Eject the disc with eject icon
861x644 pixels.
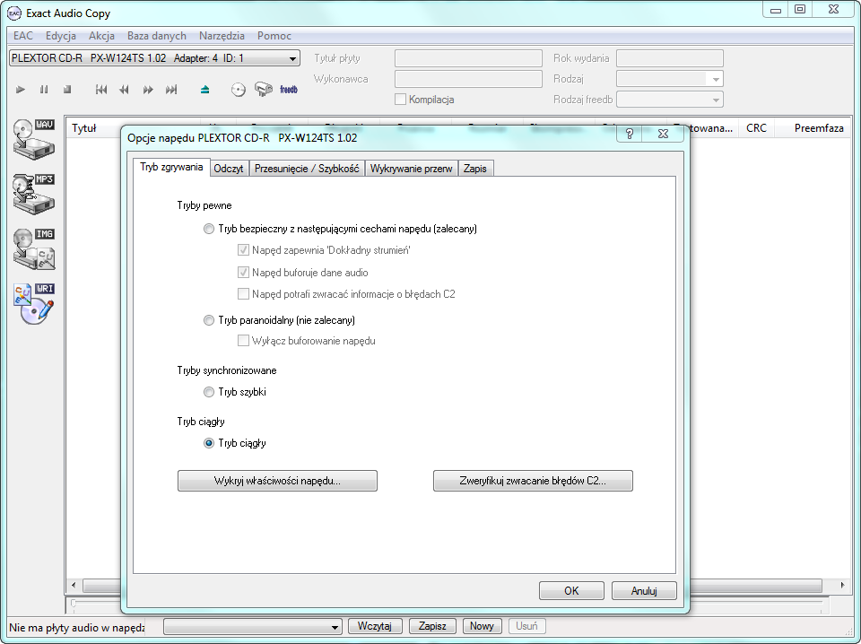204,90
